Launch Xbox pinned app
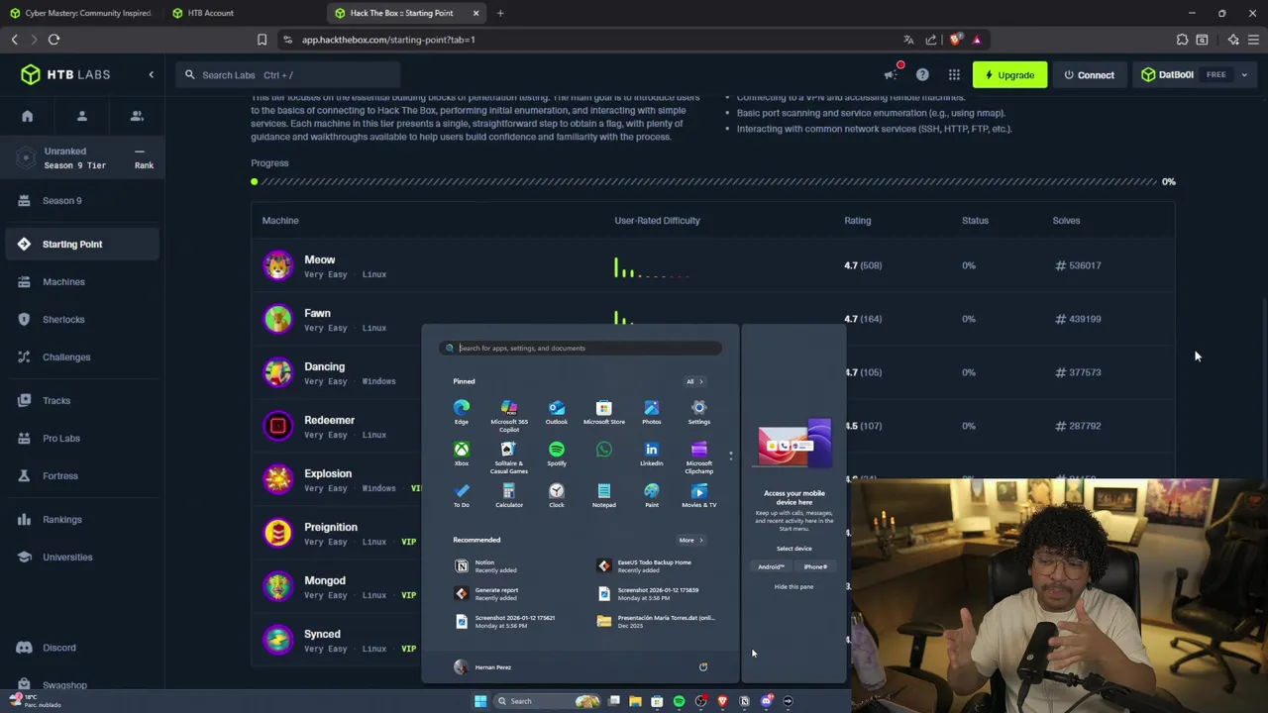 (x=462, y=454)
